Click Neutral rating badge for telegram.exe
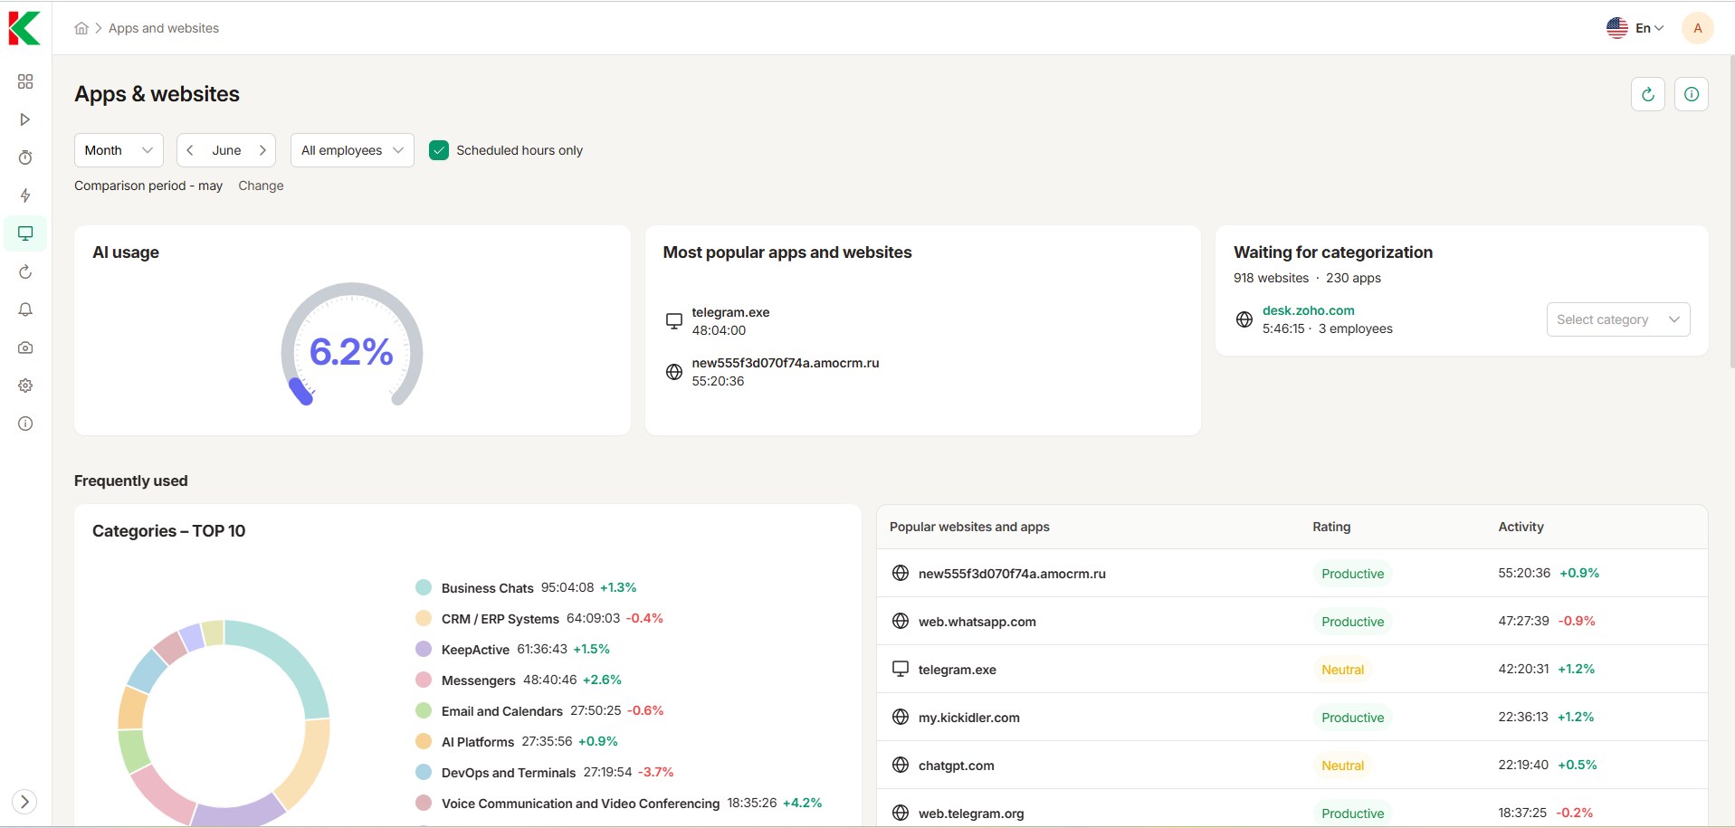This screenshot has width=1735, height=828. 1342,670
